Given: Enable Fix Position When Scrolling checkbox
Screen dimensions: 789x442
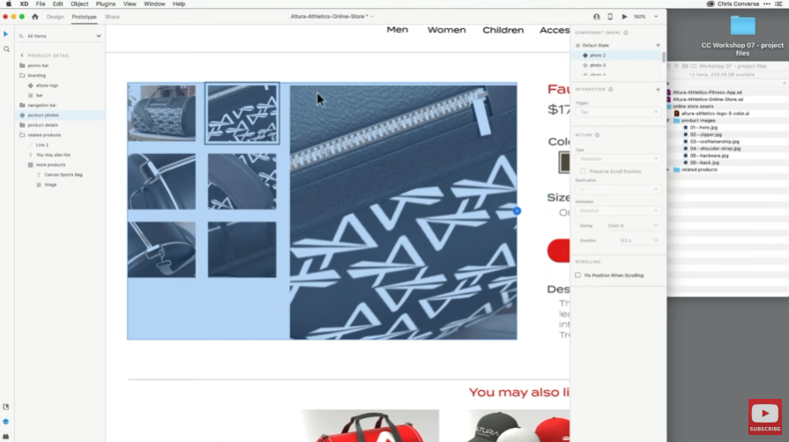Looking at the screenshot, I should (577, 276).
